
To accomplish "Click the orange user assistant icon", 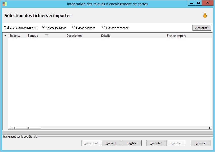I will 205,15.
